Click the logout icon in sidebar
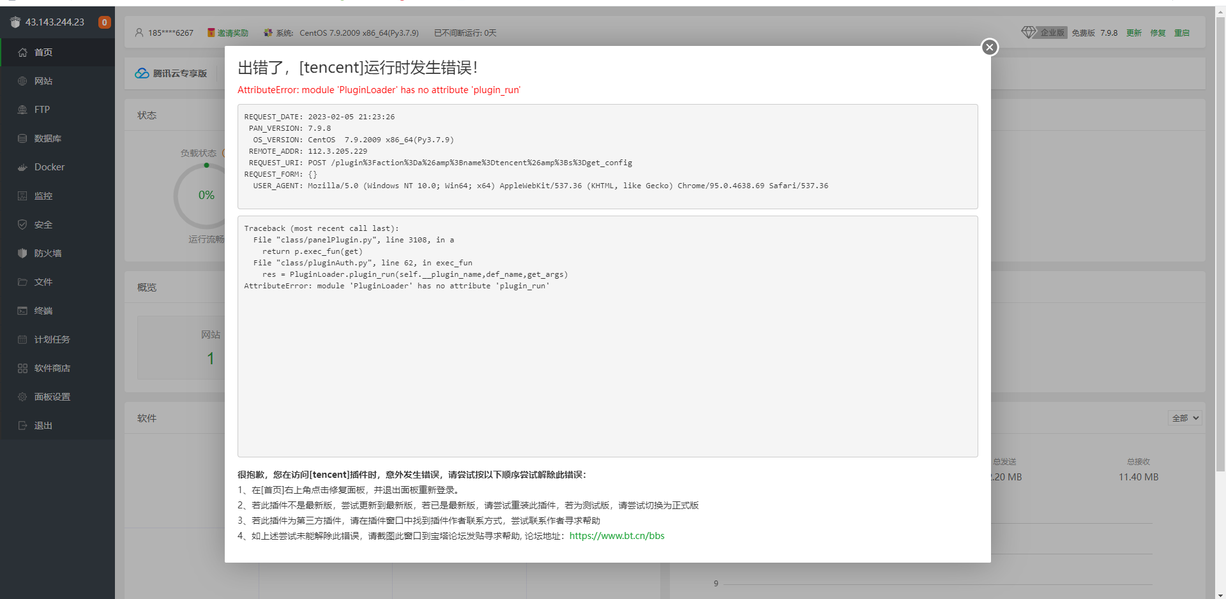This screenshot has width=1226, height=599. click(x=22, y=425)
